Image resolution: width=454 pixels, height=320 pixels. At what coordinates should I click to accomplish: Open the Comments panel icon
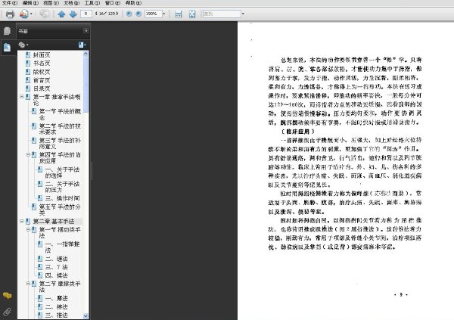click(8, 296)
